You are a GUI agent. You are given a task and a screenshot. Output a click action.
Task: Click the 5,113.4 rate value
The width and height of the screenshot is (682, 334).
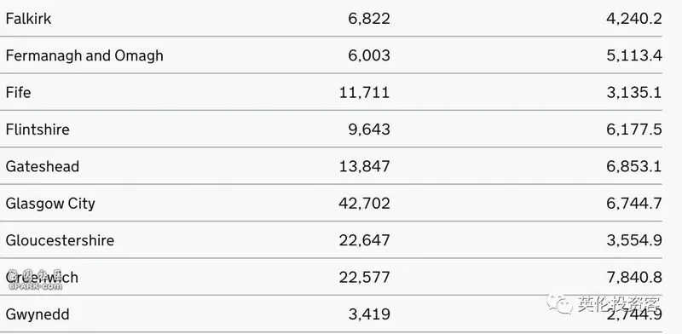[x=634, y=55]
